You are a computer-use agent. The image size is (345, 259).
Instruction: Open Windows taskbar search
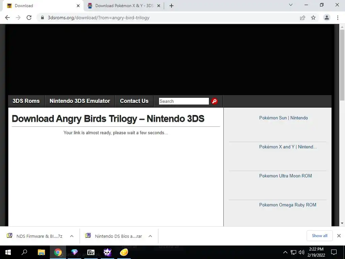click(x=24, y=252)
